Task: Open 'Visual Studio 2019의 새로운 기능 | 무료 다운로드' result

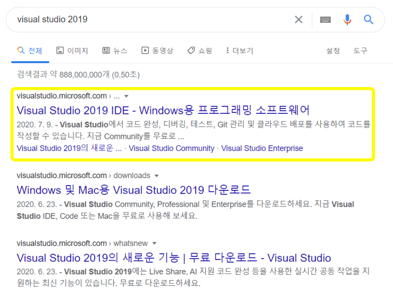Action: 173,258
